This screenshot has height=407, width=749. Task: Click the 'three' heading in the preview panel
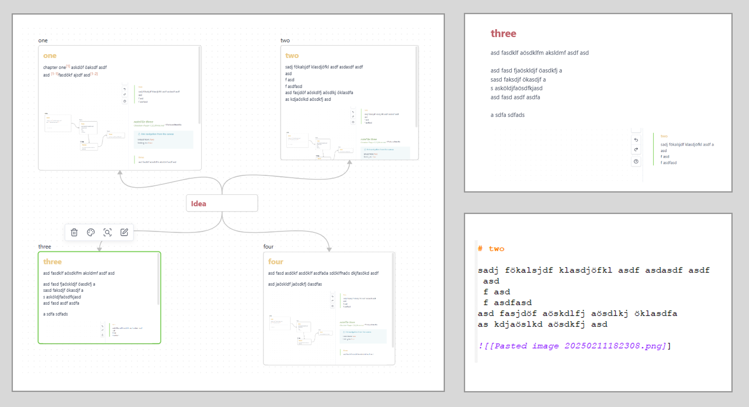(503, 34)
